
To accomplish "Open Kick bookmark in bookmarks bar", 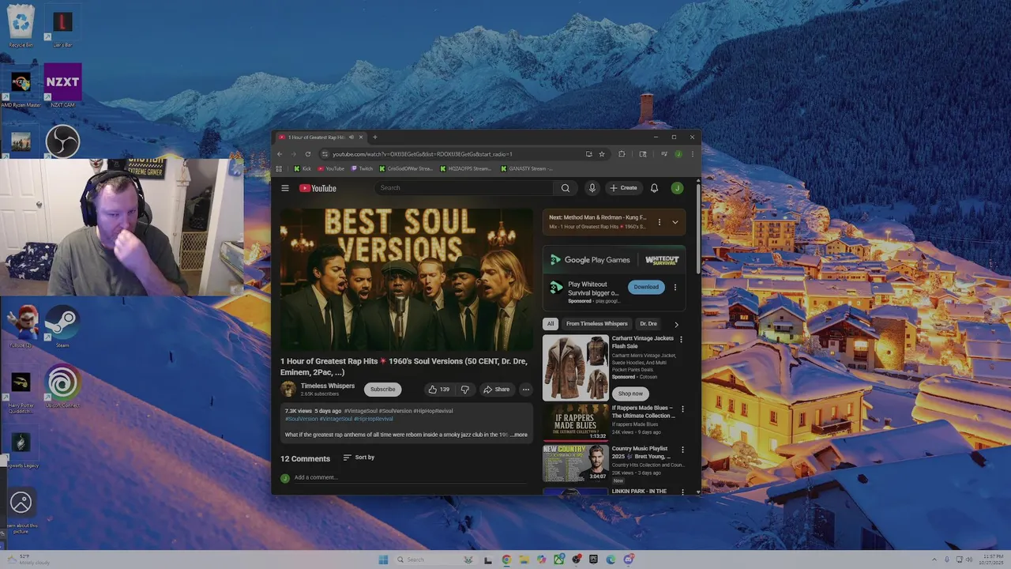I will pyautogui.click(x=303, y=168).
